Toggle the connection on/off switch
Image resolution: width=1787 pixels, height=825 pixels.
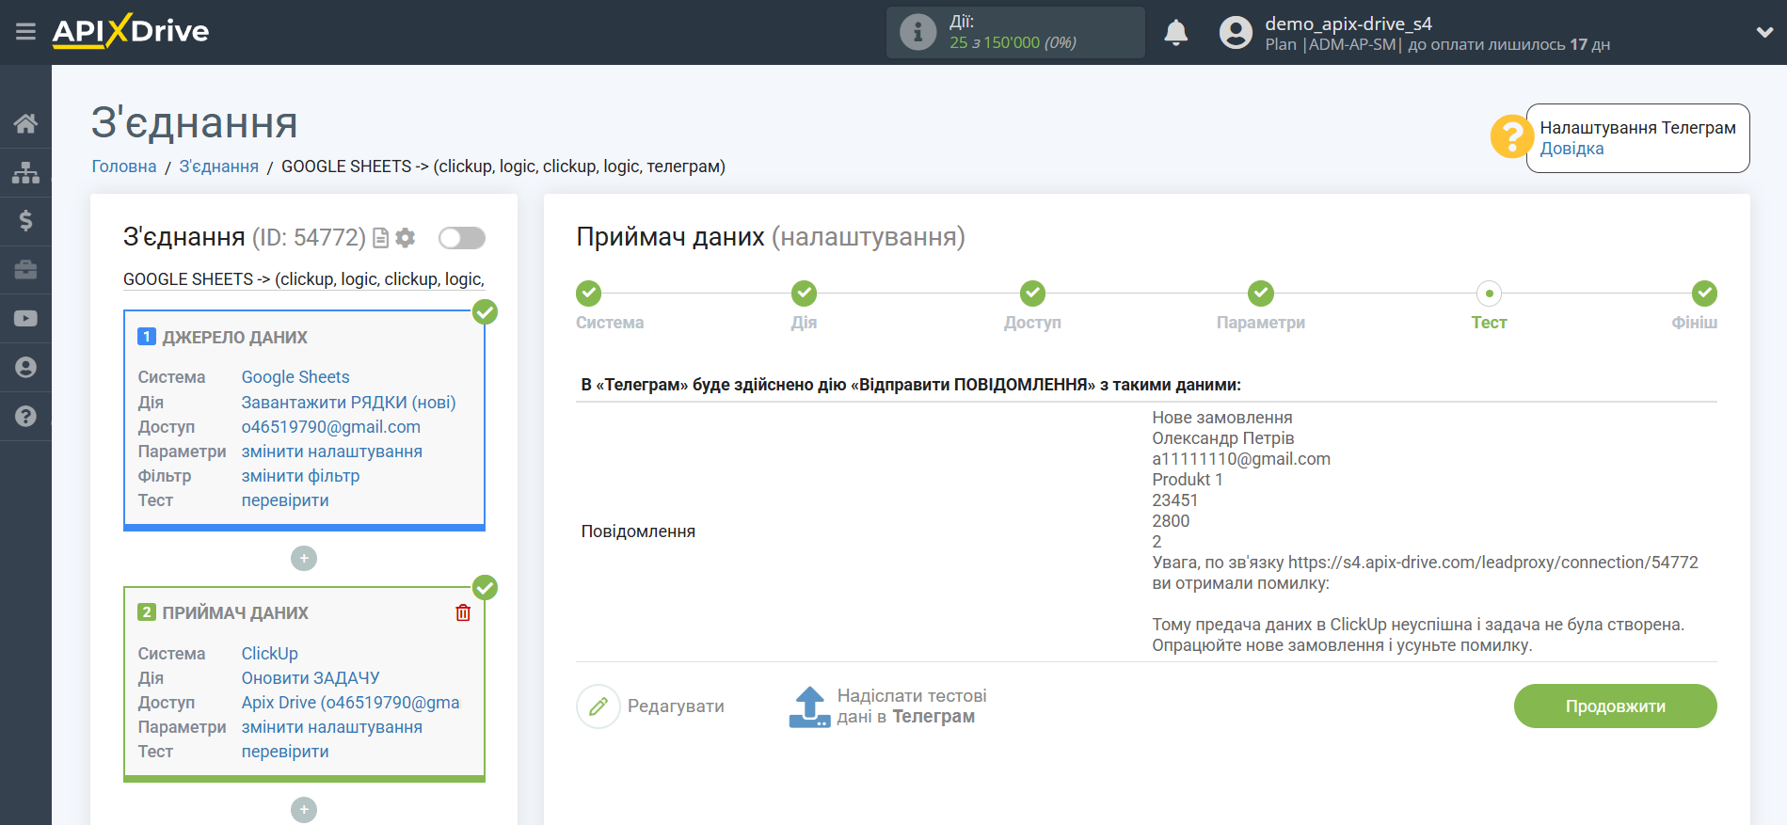(x=462, y=238)
